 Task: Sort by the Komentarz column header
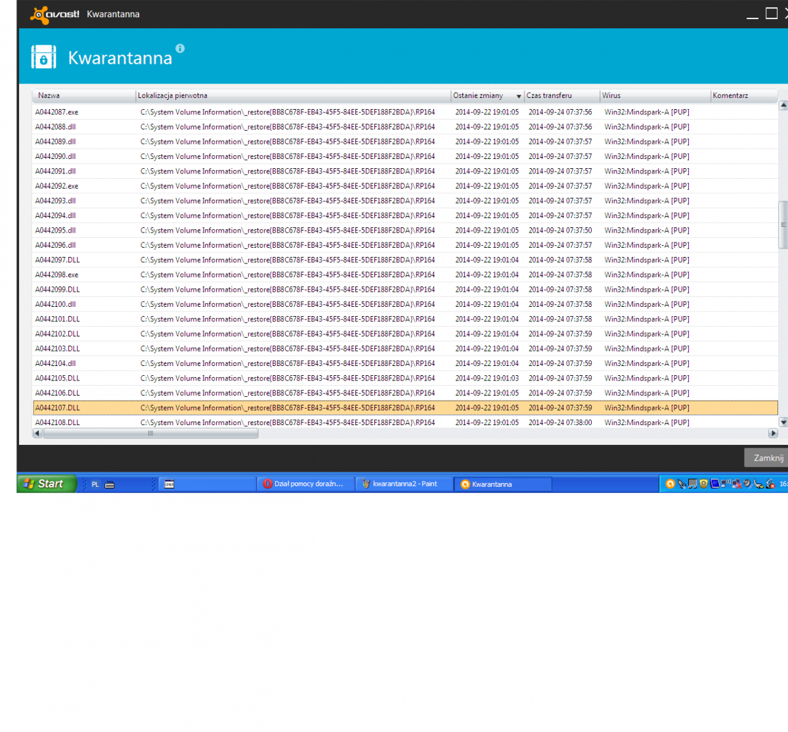(744, 96)
